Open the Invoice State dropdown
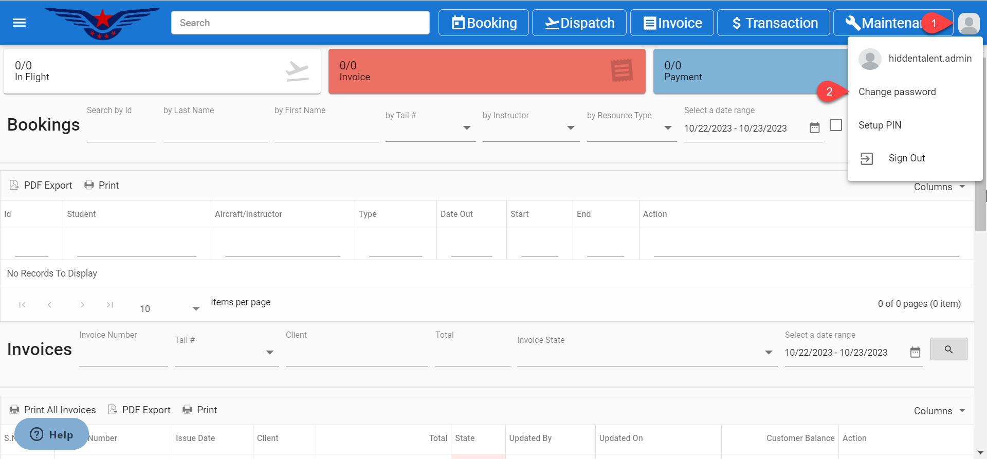This screenshot has width=987, height=459. 768,353
